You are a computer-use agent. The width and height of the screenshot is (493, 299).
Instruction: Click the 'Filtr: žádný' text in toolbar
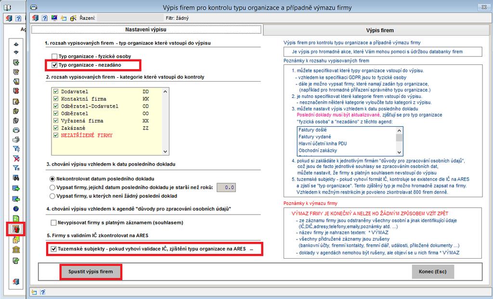[x=177, y=18]
